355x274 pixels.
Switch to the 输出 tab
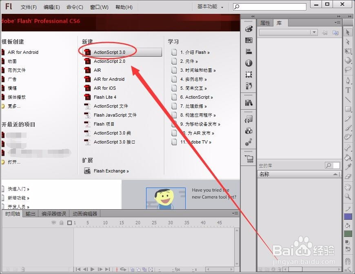click(x=30, y=214)
